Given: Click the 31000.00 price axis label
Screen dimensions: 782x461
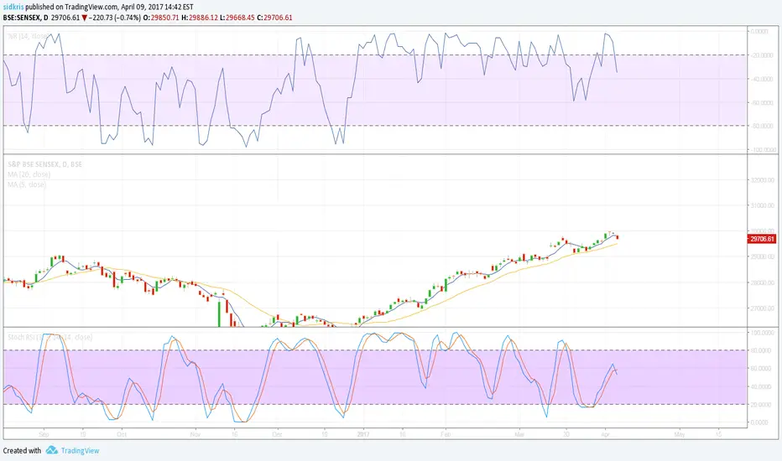Looking at the screenshot, I should 763,205.
